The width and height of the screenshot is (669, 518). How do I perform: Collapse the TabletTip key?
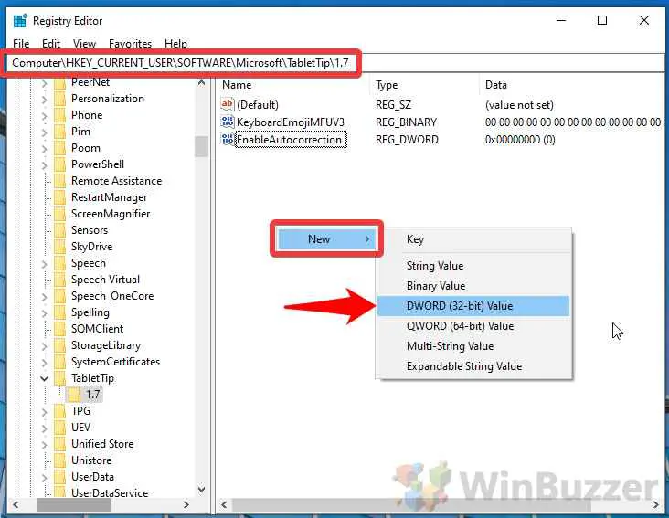tap(45, 378)
